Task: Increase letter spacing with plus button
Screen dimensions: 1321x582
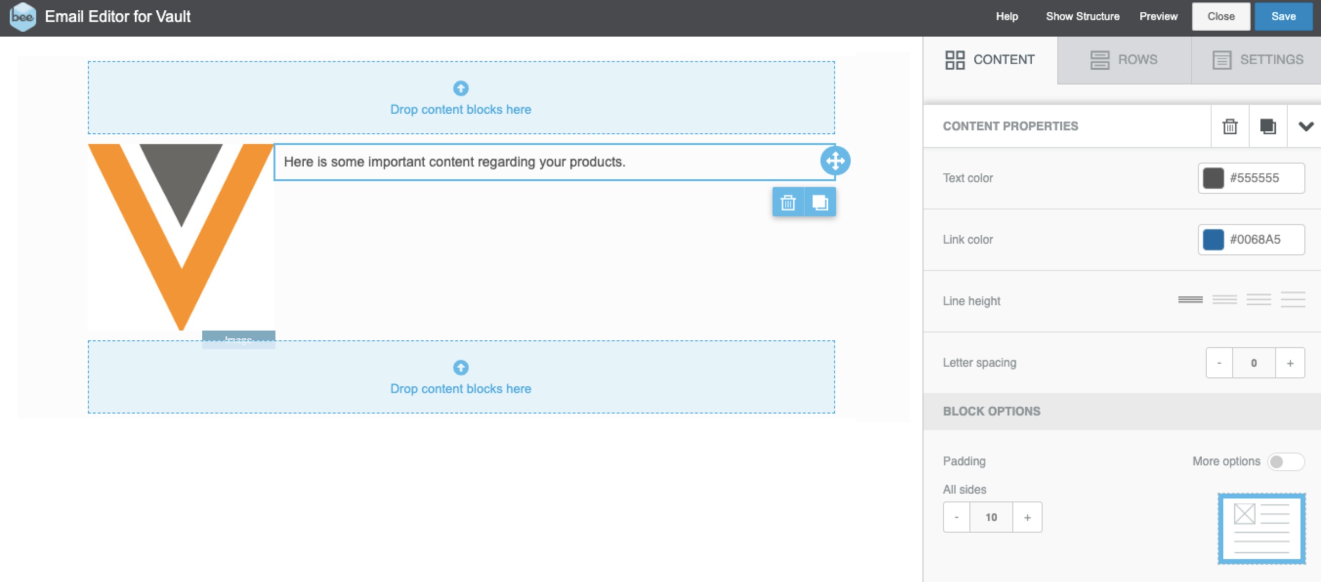Action: pos(1290,363)
